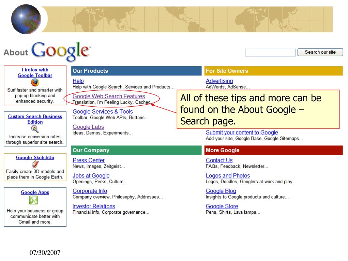Open the Google Store link
This screenshot has height=261, width=348.
(x=222, y=206)
